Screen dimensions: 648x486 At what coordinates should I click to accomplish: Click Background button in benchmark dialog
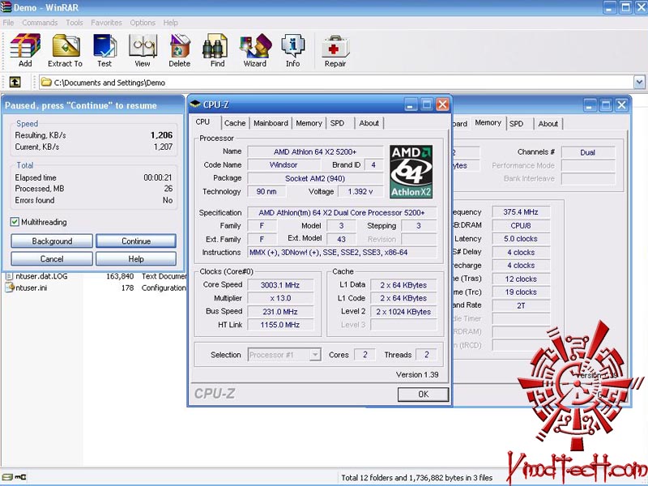click(x=52, y=241)
